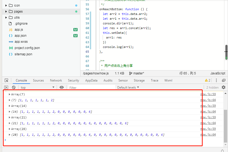Click the JavaScript language mode indicator
Screen dimensions: 228x152
click(218, 73)
